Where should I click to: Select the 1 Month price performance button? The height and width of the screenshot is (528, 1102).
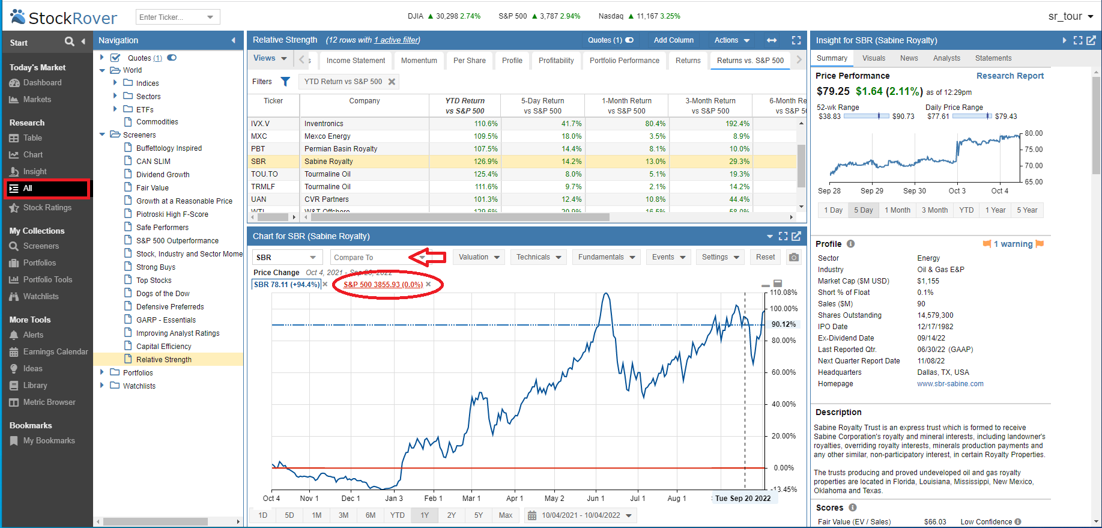(x=897, y=210)
